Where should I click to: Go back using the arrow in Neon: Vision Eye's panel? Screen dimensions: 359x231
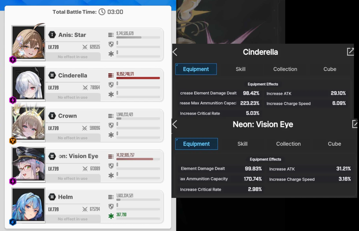(175, 124)
